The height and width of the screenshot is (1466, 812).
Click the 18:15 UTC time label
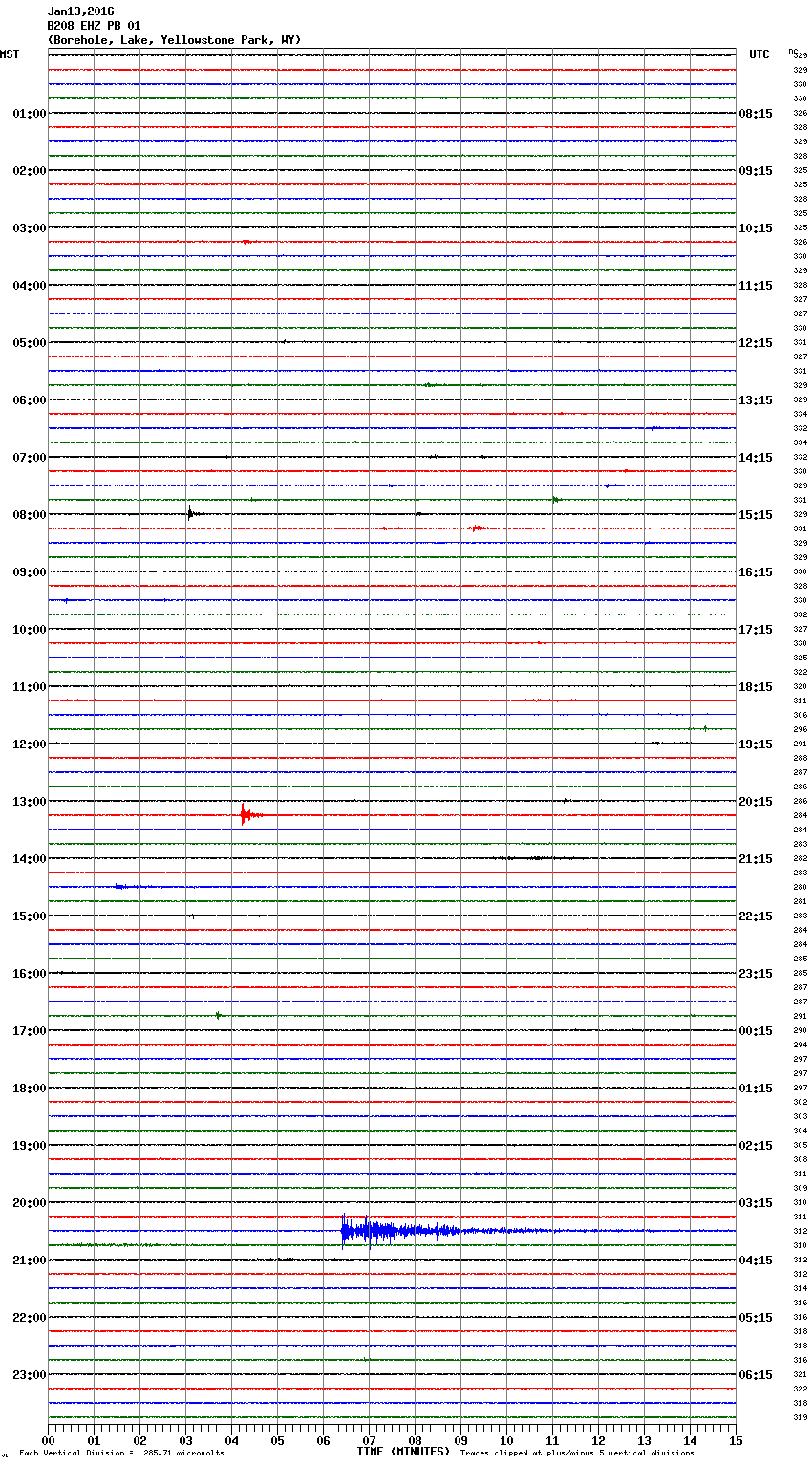(756, 687)
